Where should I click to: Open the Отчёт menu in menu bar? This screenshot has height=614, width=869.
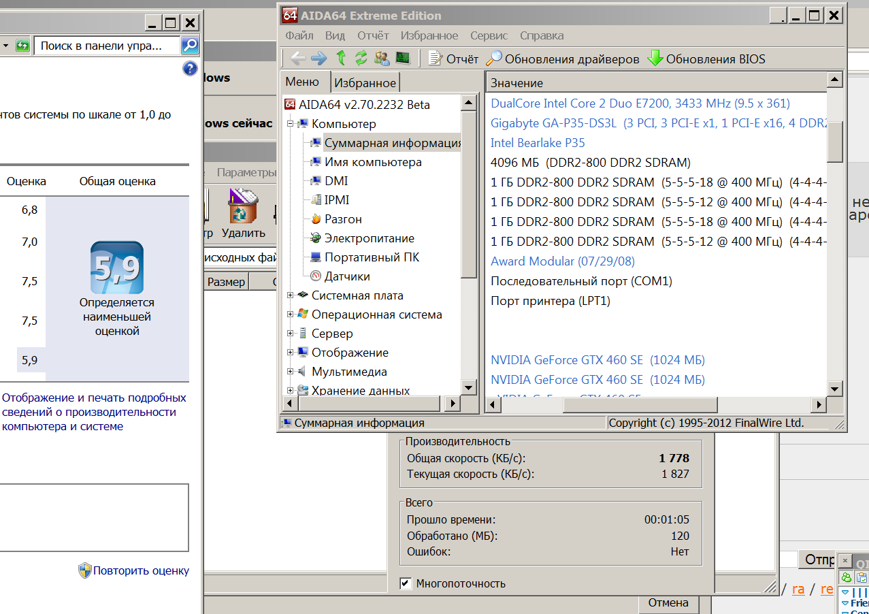[373, 35]
